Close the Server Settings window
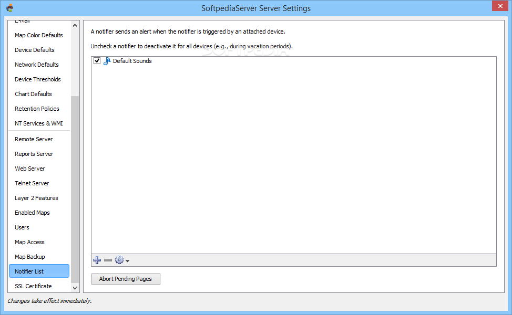This screenshot has height=315, width=512. click(500, 6)
